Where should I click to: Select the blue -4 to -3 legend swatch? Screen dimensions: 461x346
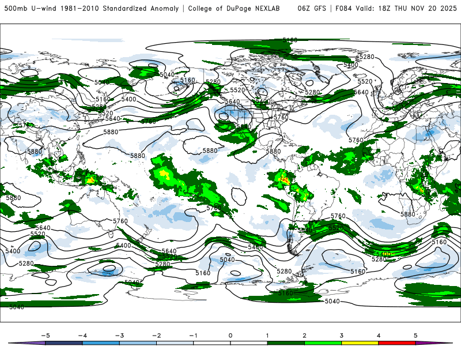101,343
